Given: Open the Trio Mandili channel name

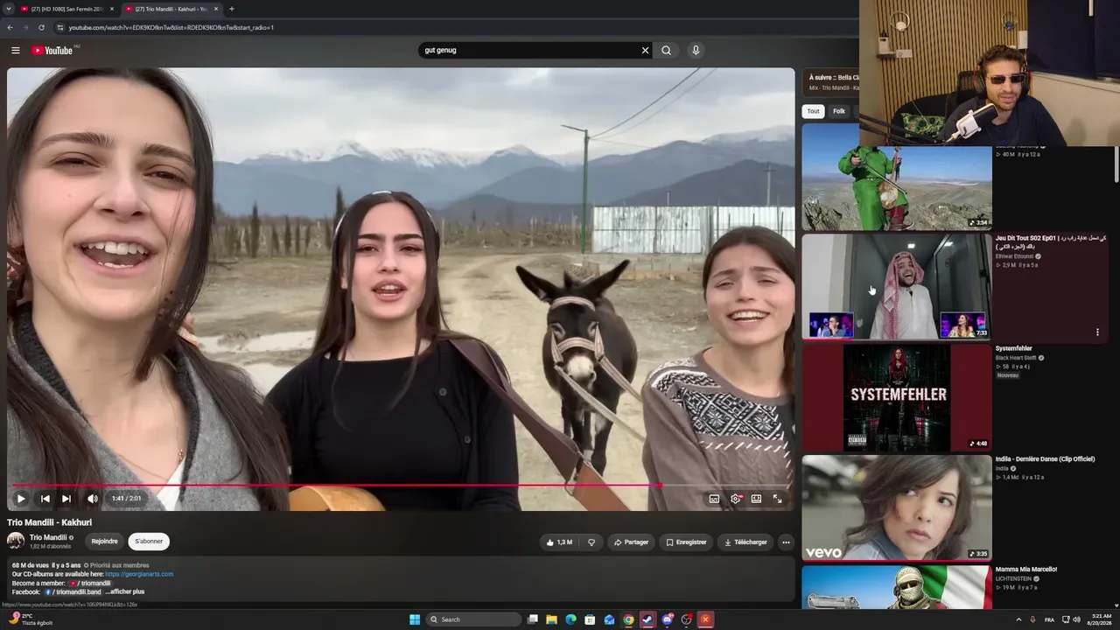Looking at the screenshot, I should pyautogui.click(x=48, y=537).
